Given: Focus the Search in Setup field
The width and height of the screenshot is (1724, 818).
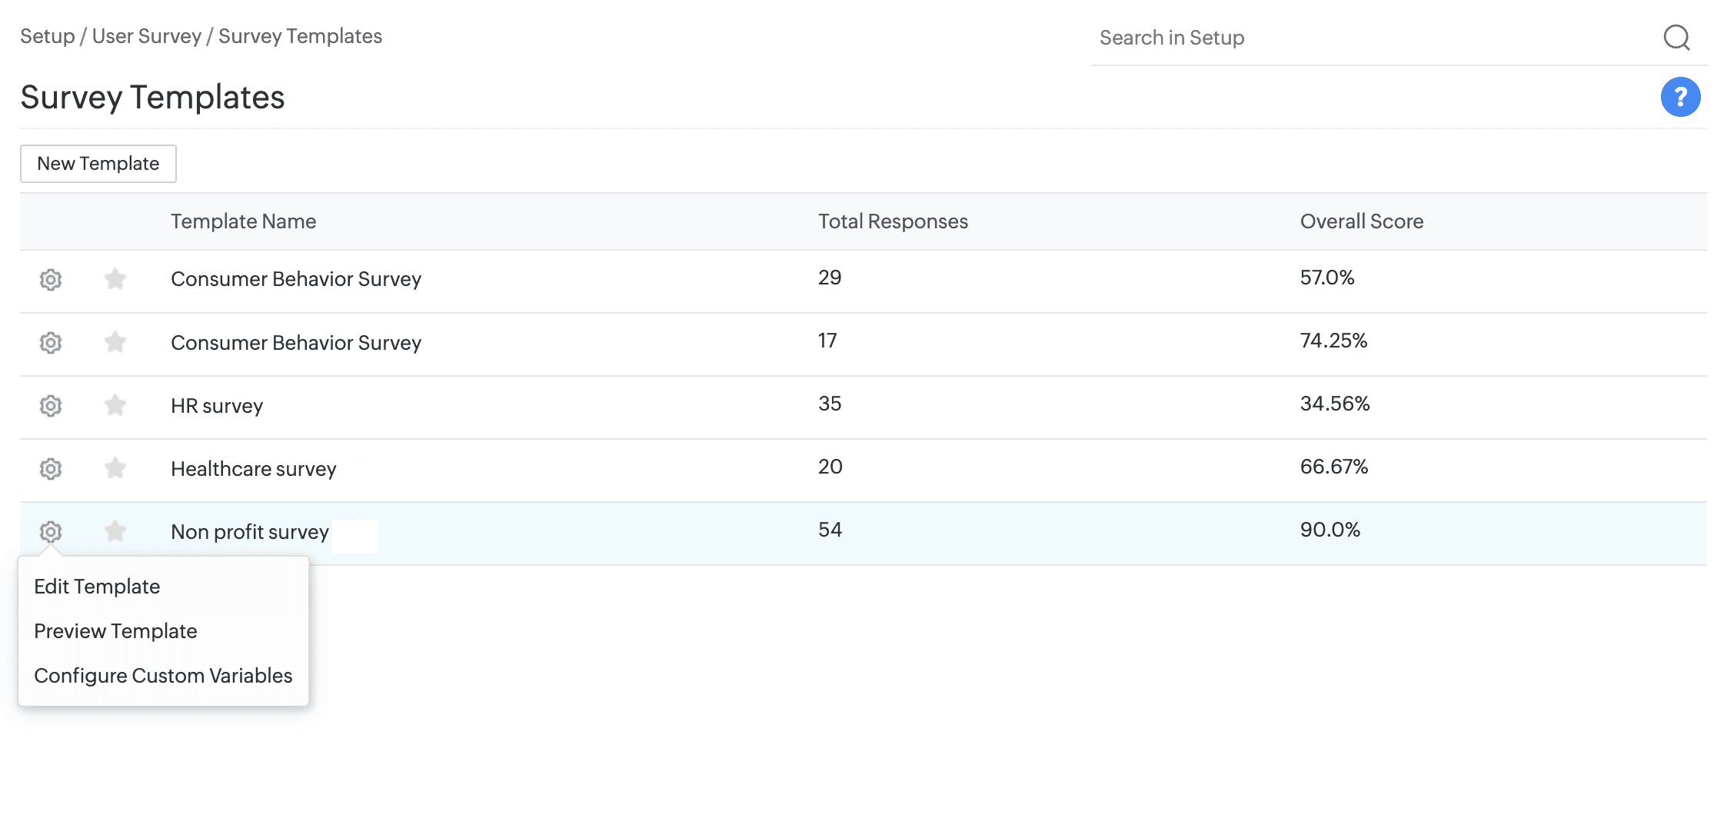Looking at the screenshot, I should (1369, 38).
